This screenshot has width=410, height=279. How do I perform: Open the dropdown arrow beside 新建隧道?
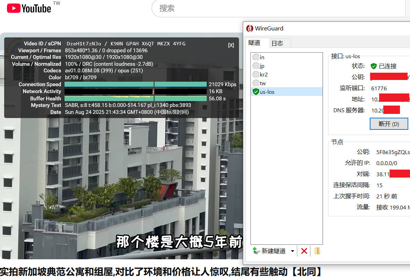pyautogui.click(x=292, y=251)
